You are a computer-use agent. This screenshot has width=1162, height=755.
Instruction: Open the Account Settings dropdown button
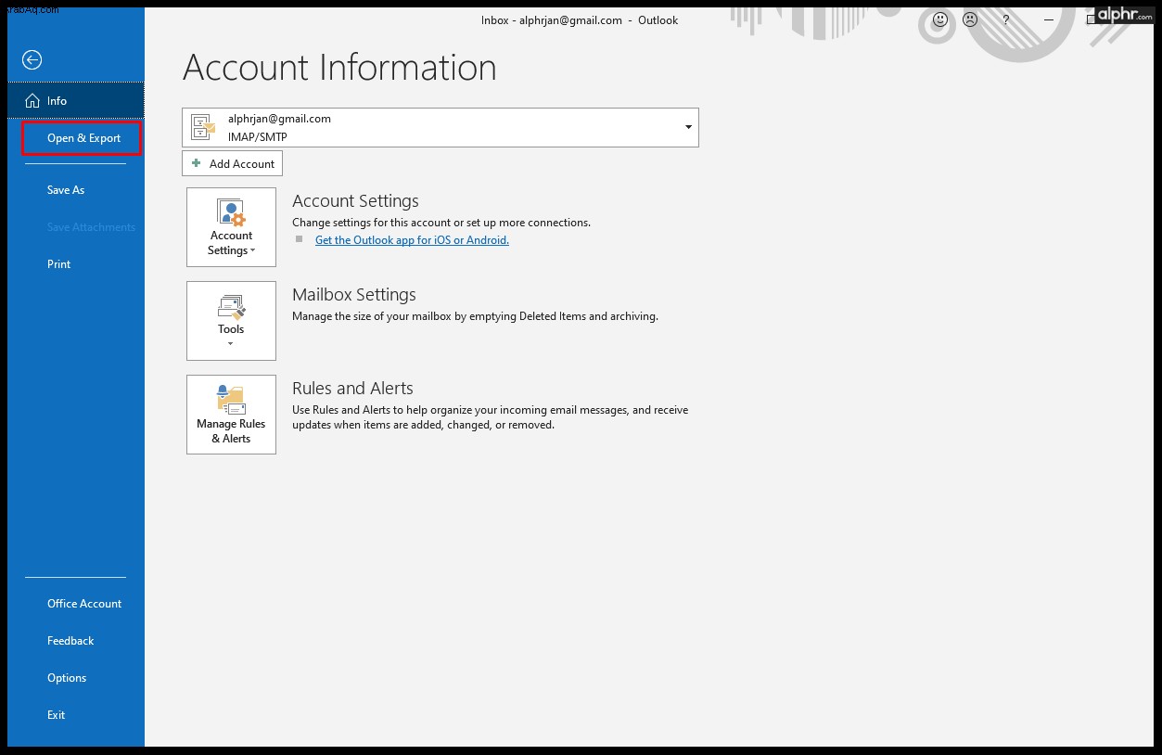[x=231, y=227]
